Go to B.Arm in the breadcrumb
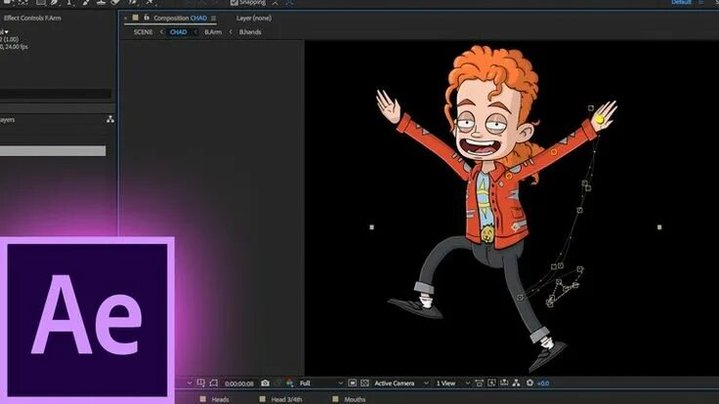Image resolution: width=719 pixels, height=404 pixels. [x=213, y=32]
